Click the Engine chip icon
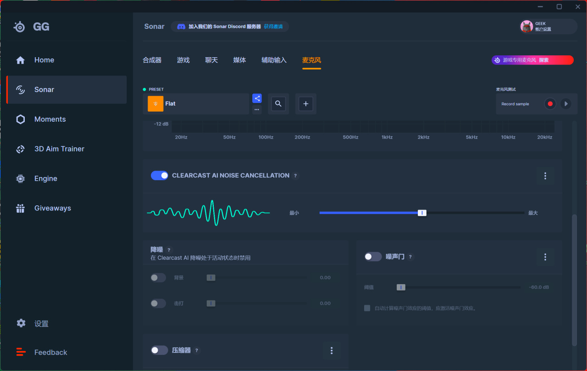Image resolution: width=587 pixels, height=371 pixels. [20, 178]
